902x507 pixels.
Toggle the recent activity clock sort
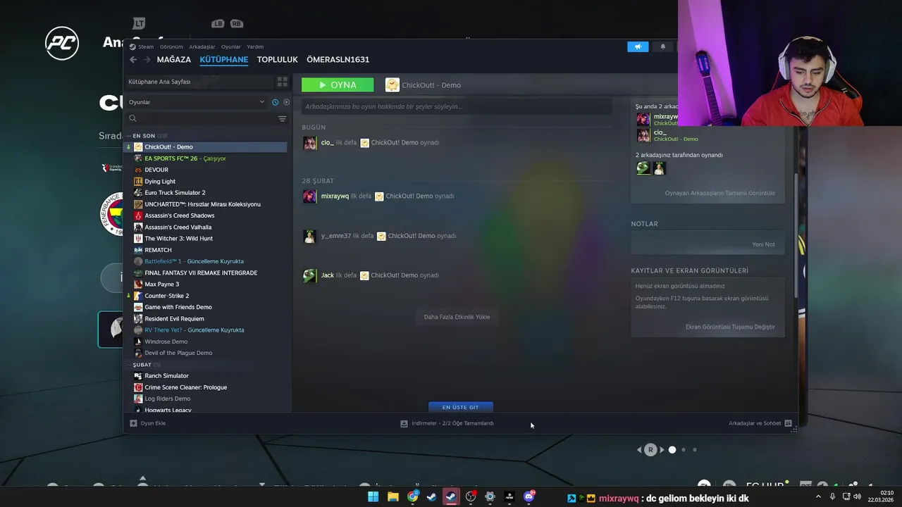(275, 102)
